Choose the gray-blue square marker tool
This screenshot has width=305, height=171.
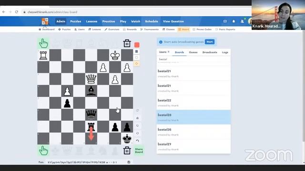click(137, 52)
